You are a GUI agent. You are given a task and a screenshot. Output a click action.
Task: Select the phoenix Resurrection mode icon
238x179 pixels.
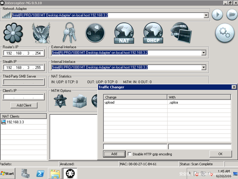coord(41,33)
